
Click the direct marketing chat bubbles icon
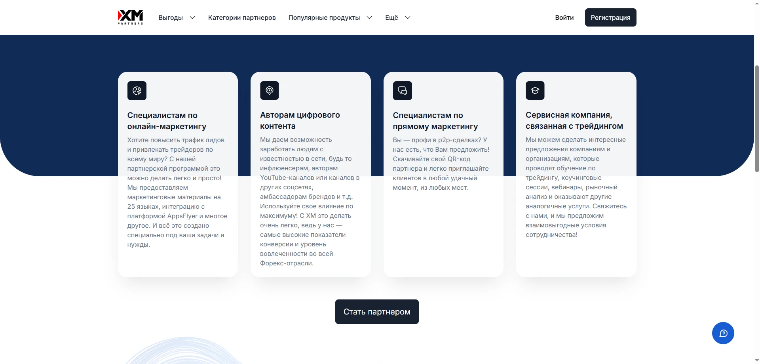(403, 91)
